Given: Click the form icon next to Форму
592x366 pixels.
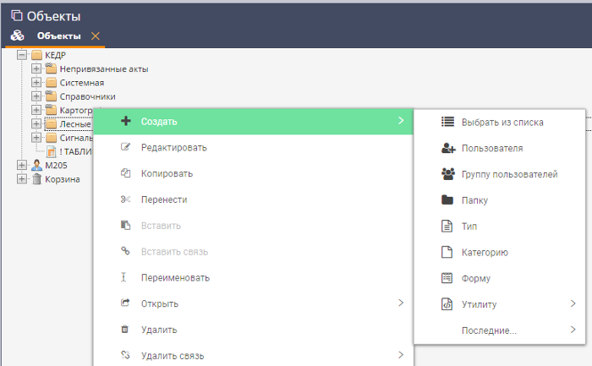Looking at the screenshot, I should pos(448,278).
